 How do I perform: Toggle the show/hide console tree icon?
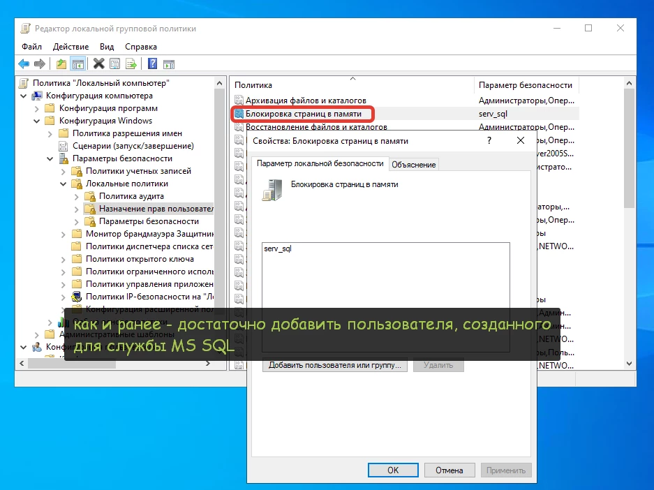click(x=78, y=64)
